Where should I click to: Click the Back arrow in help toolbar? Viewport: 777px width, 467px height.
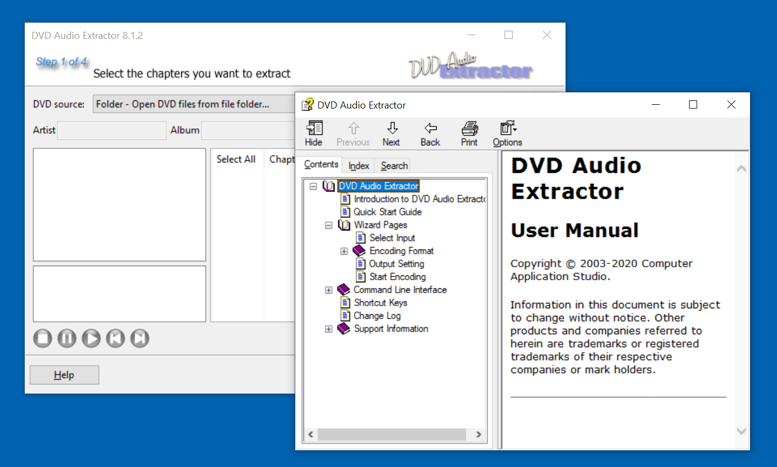click(431, 128)
